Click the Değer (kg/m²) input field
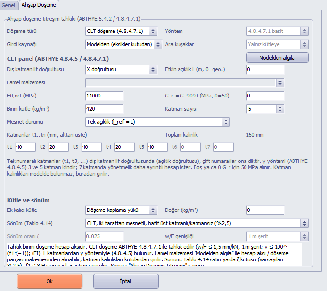Screen dimensions: 327x291 pyautogui.click(x=265, y=210)
